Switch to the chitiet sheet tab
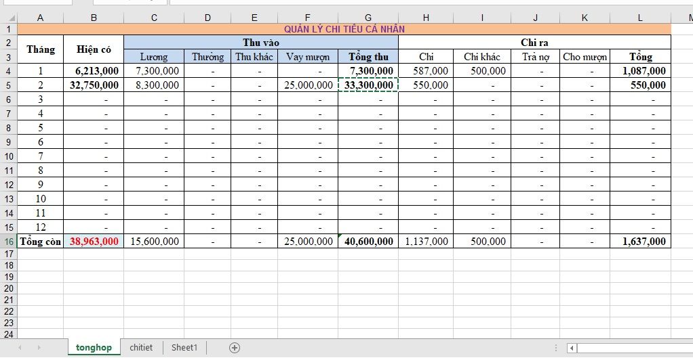 [141, 348]
